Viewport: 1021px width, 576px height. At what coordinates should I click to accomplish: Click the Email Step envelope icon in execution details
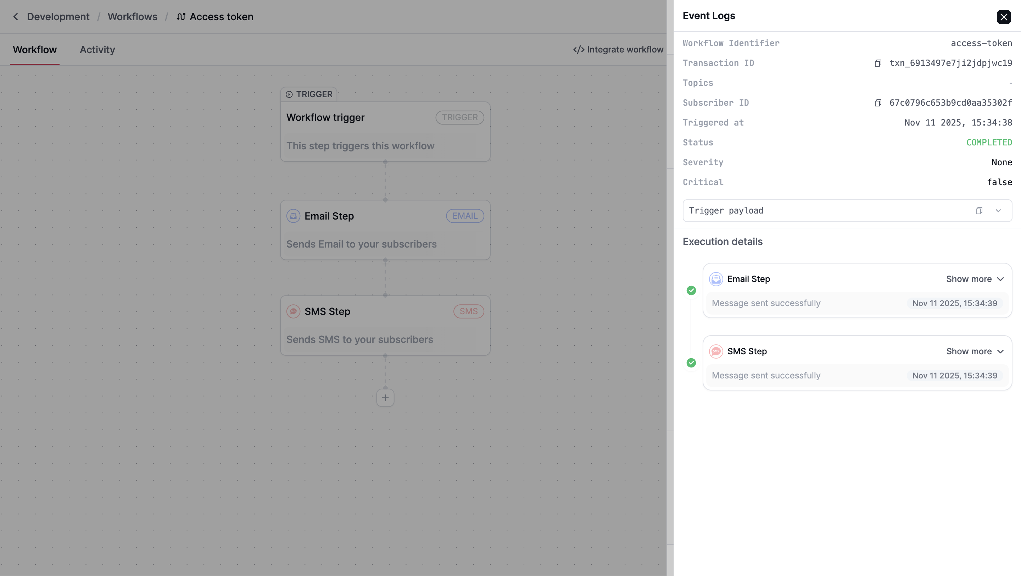(x=716, y=279)
